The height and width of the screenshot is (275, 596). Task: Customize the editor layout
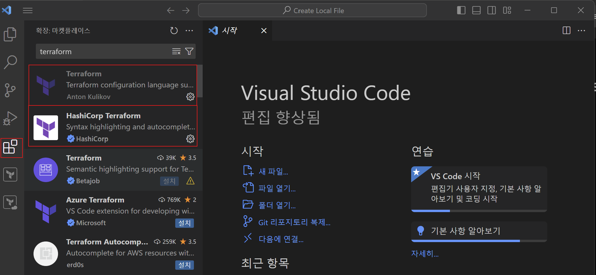point(507,10)
